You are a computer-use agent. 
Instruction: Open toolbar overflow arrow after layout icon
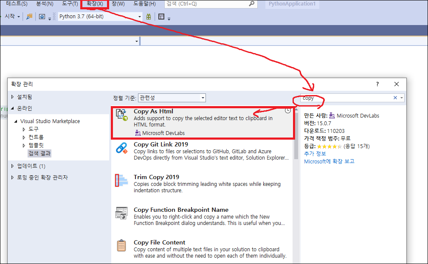[x=169, y=19]
